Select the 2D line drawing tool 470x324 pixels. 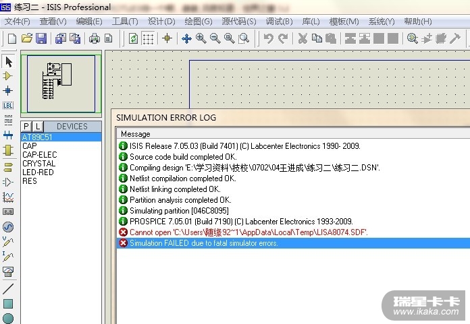8,289
